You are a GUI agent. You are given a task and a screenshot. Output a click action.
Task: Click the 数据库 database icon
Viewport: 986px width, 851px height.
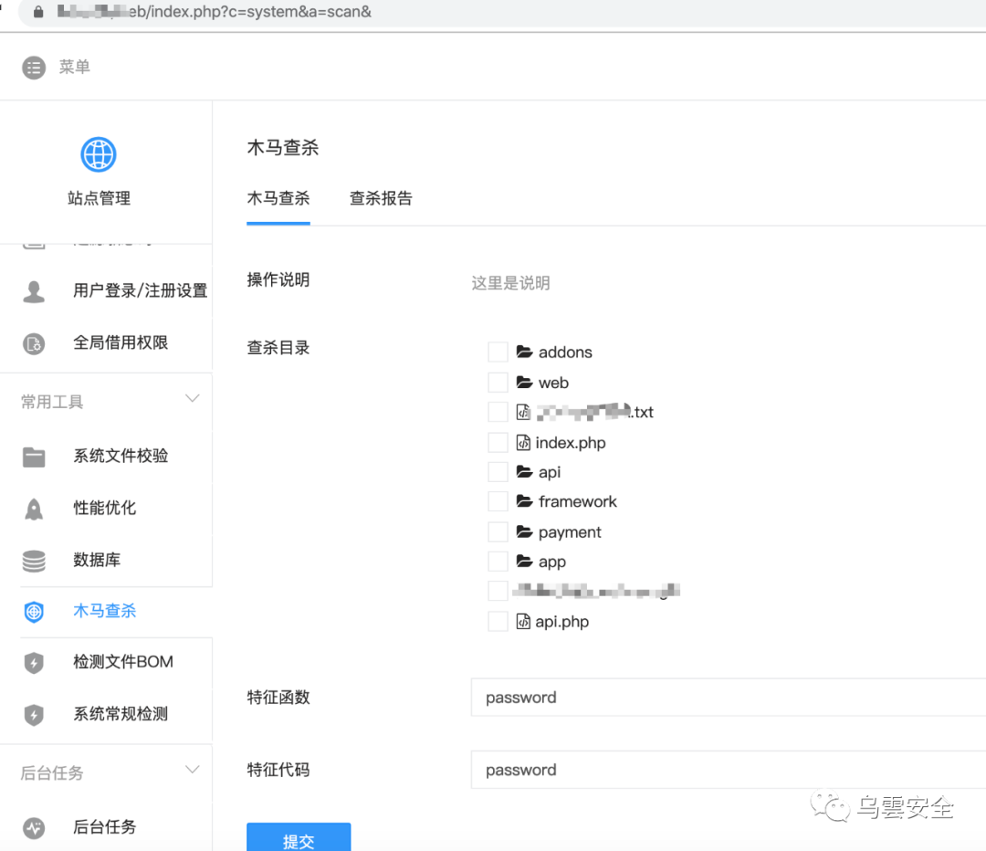(x=34, y=560)
